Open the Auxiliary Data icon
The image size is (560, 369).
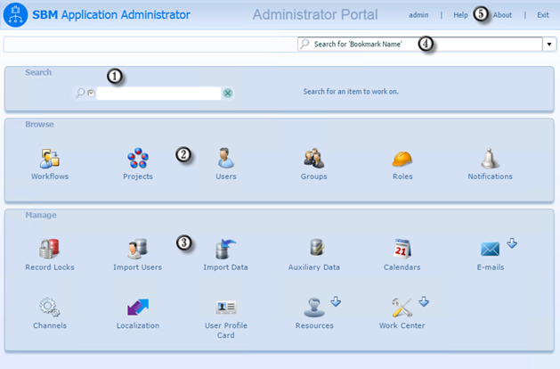pos(317,248)
